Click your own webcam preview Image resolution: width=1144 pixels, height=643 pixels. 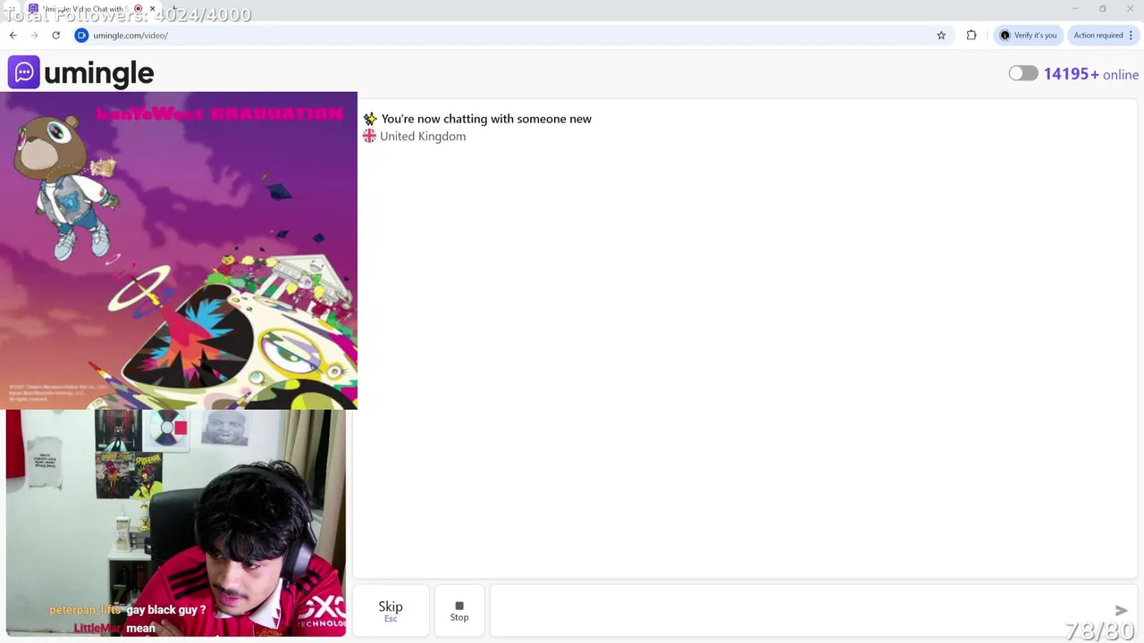coord(175,522)
